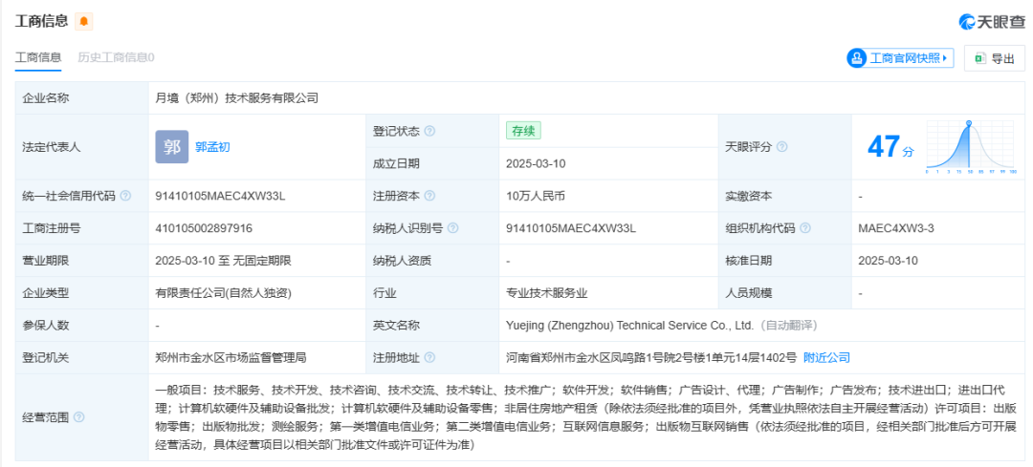
Task: Click help icon next to 登记状态
Action: (429, 131)
